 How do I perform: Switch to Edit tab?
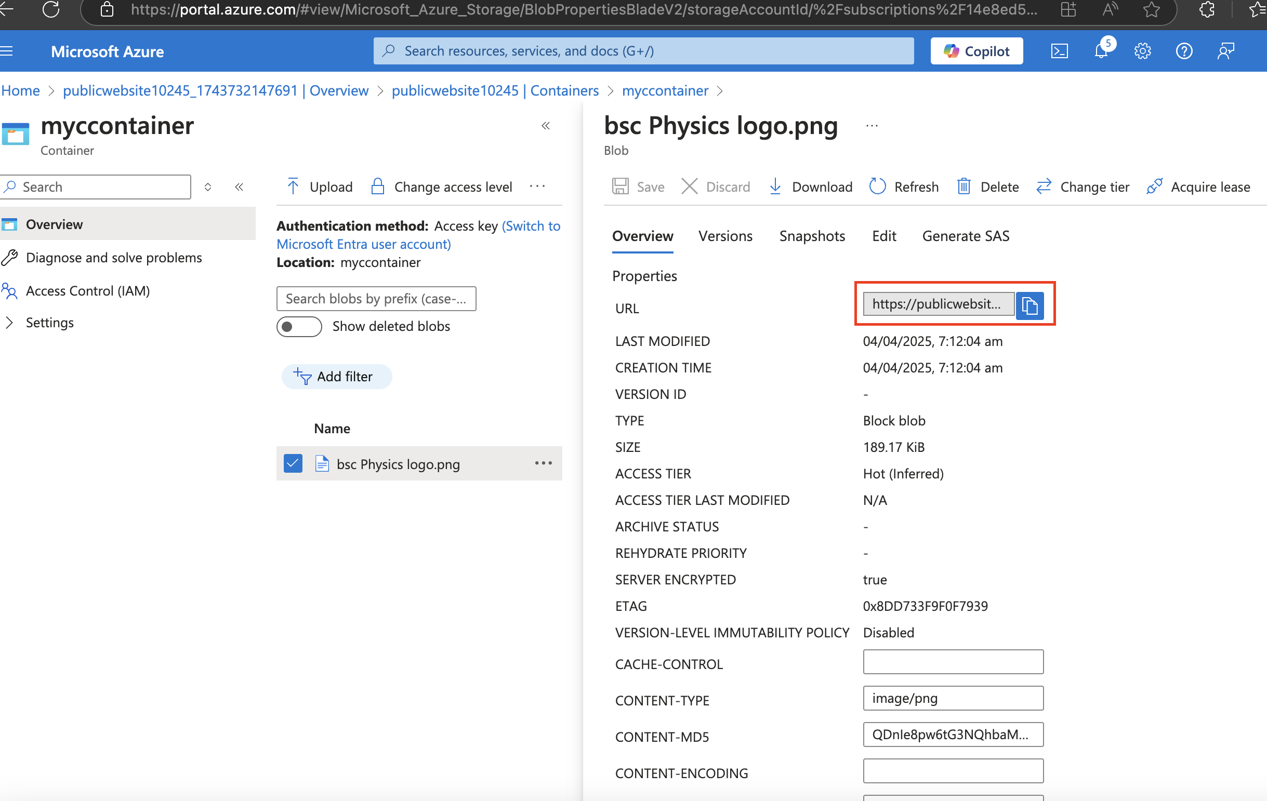884,236
